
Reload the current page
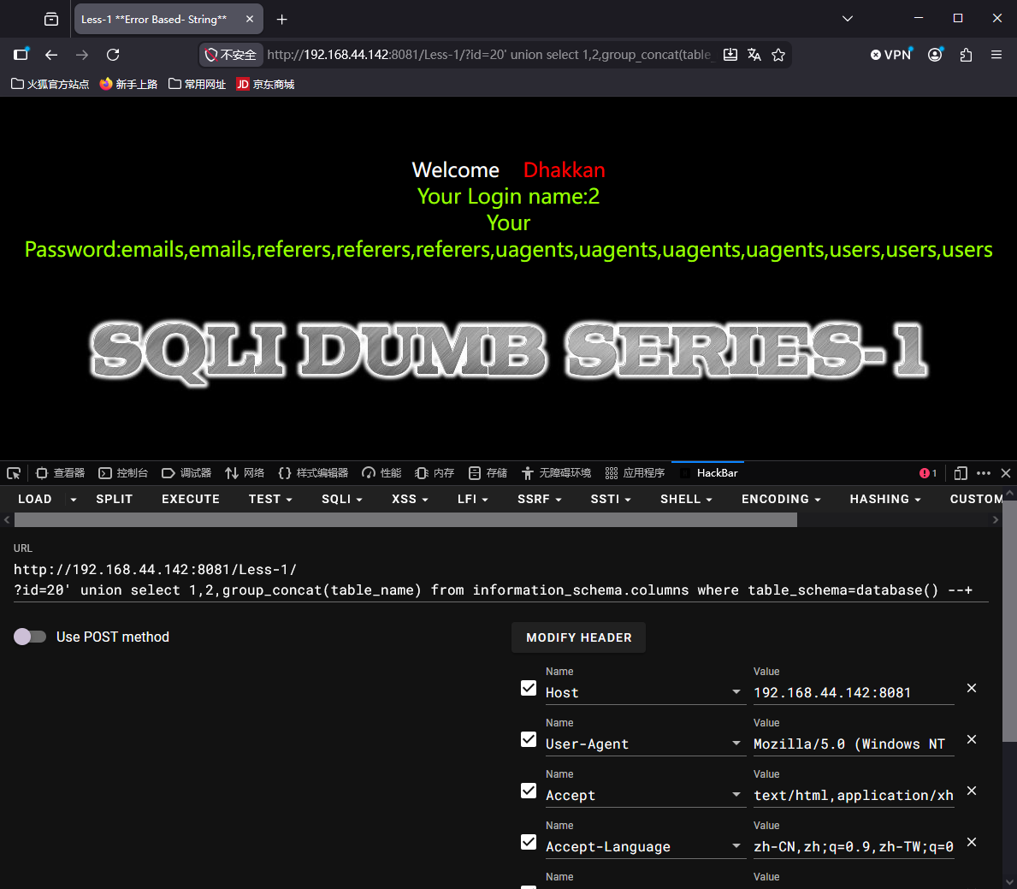113,55
